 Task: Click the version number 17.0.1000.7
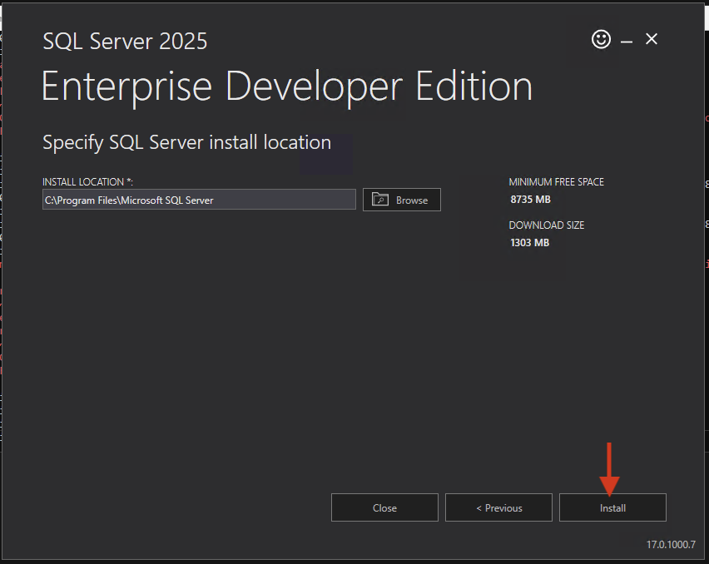coord(671,545)
